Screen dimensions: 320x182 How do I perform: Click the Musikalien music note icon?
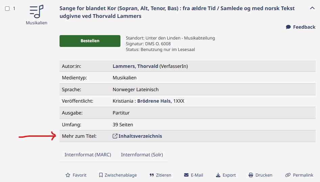coord(37,11)
